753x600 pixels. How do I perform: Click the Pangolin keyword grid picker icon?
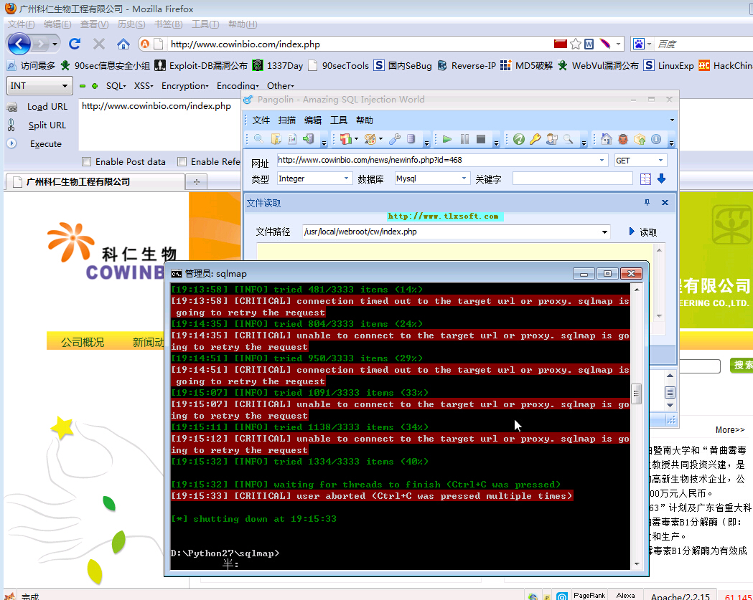(645, 179)
